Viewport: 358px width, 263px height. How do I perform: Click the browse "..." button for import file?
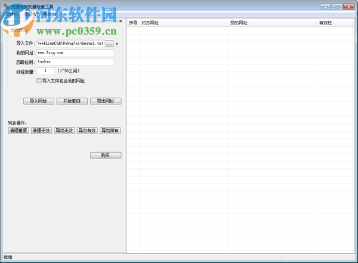click(110, 44)
